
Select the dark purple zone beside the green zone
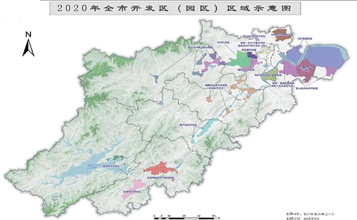252,55
